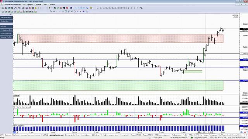Select PX Volume Divergence in the side panel
248x139 pixels.
(6, 30)
